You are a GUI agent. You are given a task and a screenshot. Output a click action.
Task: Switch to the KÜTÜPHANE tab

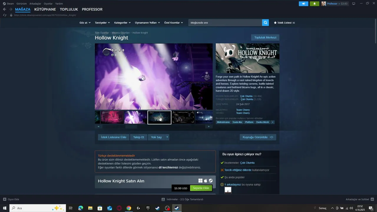coord(45,9)
